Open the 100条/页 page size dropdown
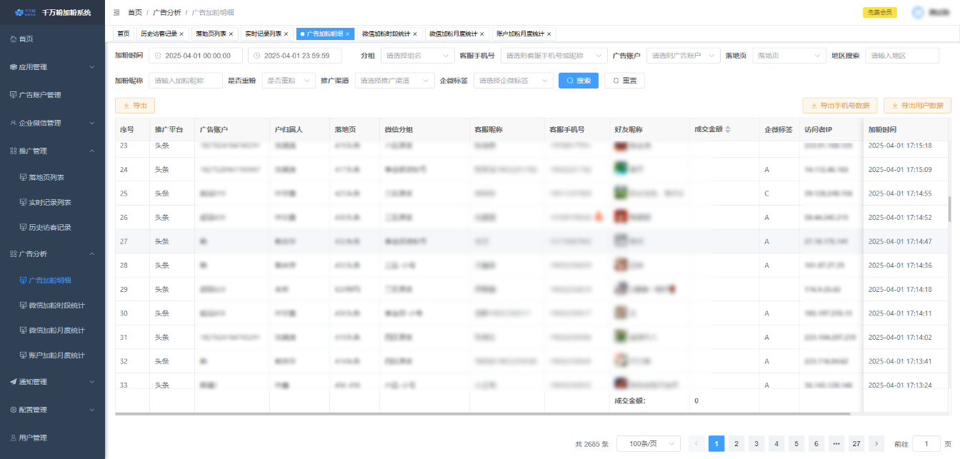960x459 pixels. (x=648, y=444)
